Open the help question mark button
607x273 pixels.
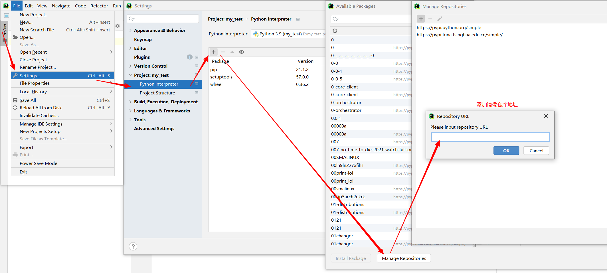(x=133, y=246)
